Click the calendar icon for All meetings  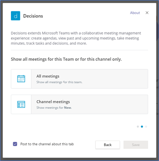pyautogui.click(x=21, y=79)
